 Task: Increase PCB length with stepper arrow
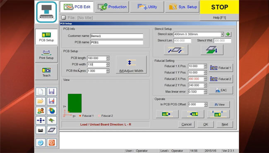pyautogui.click(x=108, y=57)
